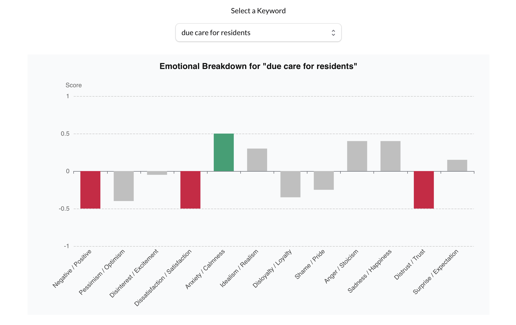Select the Disloyalty / Loyalty bar

[x=290, y=184]
